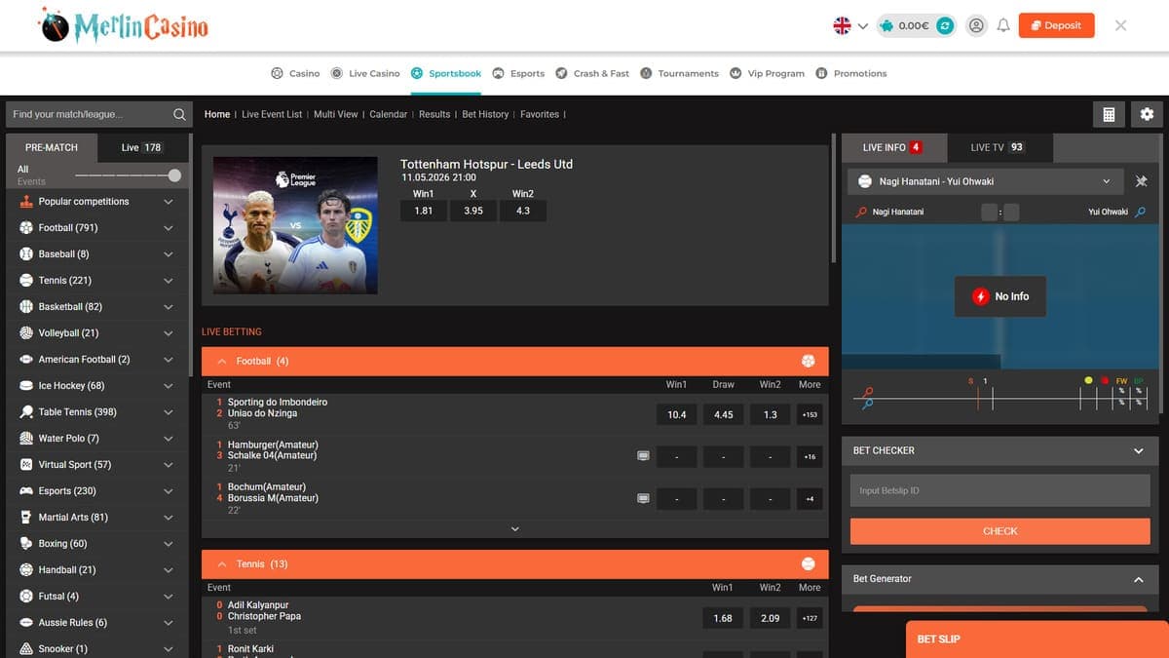Open Esports menu item
Screen dimensions: 1169x658
pos(518,73)
